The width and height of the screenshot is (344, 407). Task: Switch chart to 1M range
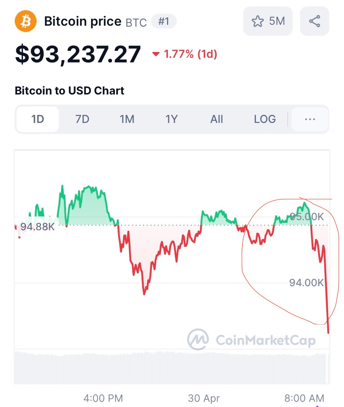[127, 119]
